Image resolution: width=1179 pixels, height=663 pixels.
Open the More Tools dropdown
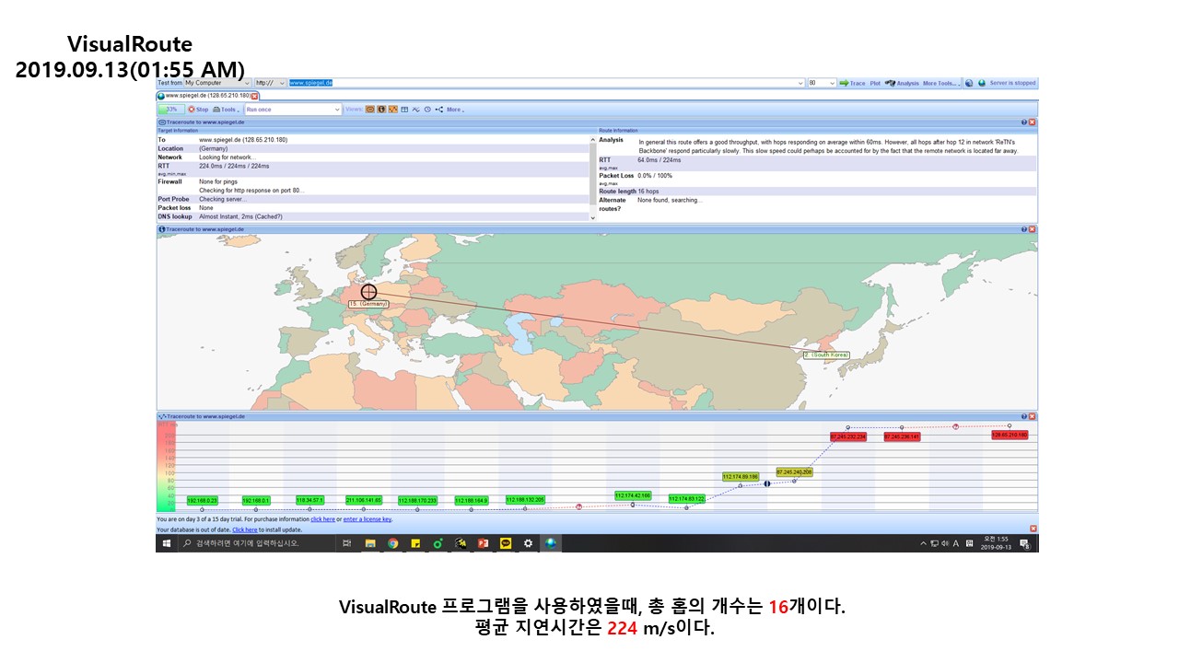[941, 83]
